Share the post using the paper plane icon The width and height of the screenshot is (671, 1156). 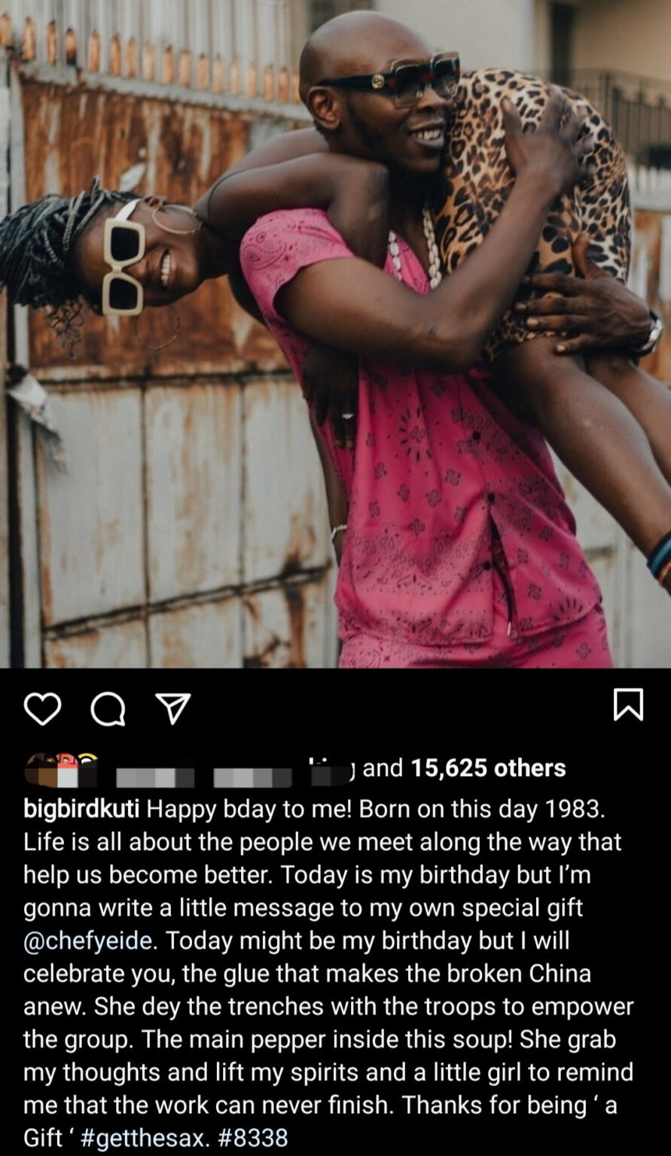click(x=172, y=708)
